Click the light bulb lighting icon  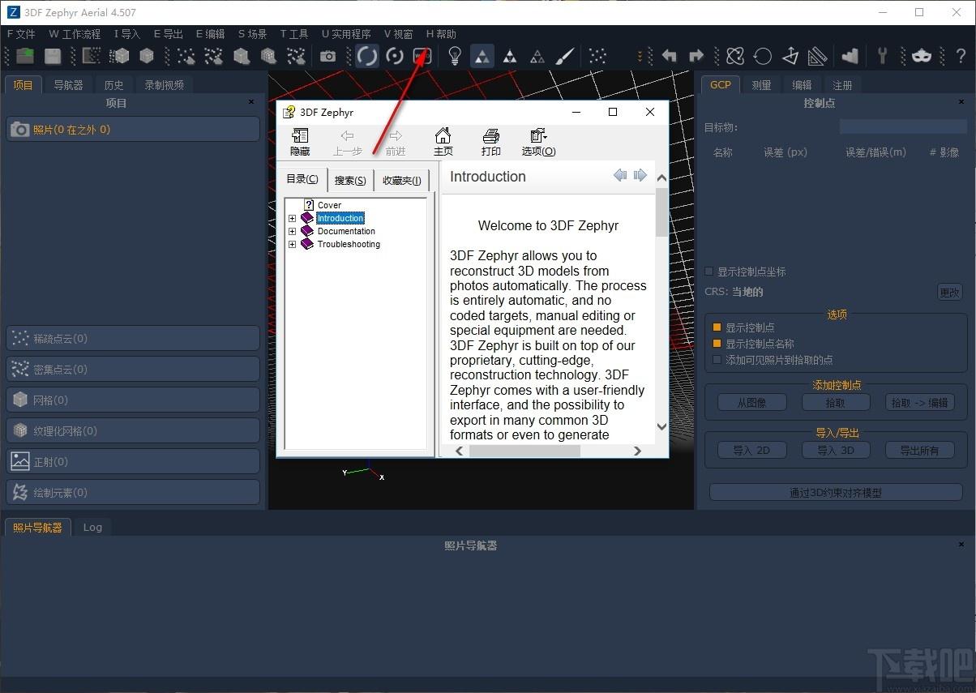(x=455, y=56)
